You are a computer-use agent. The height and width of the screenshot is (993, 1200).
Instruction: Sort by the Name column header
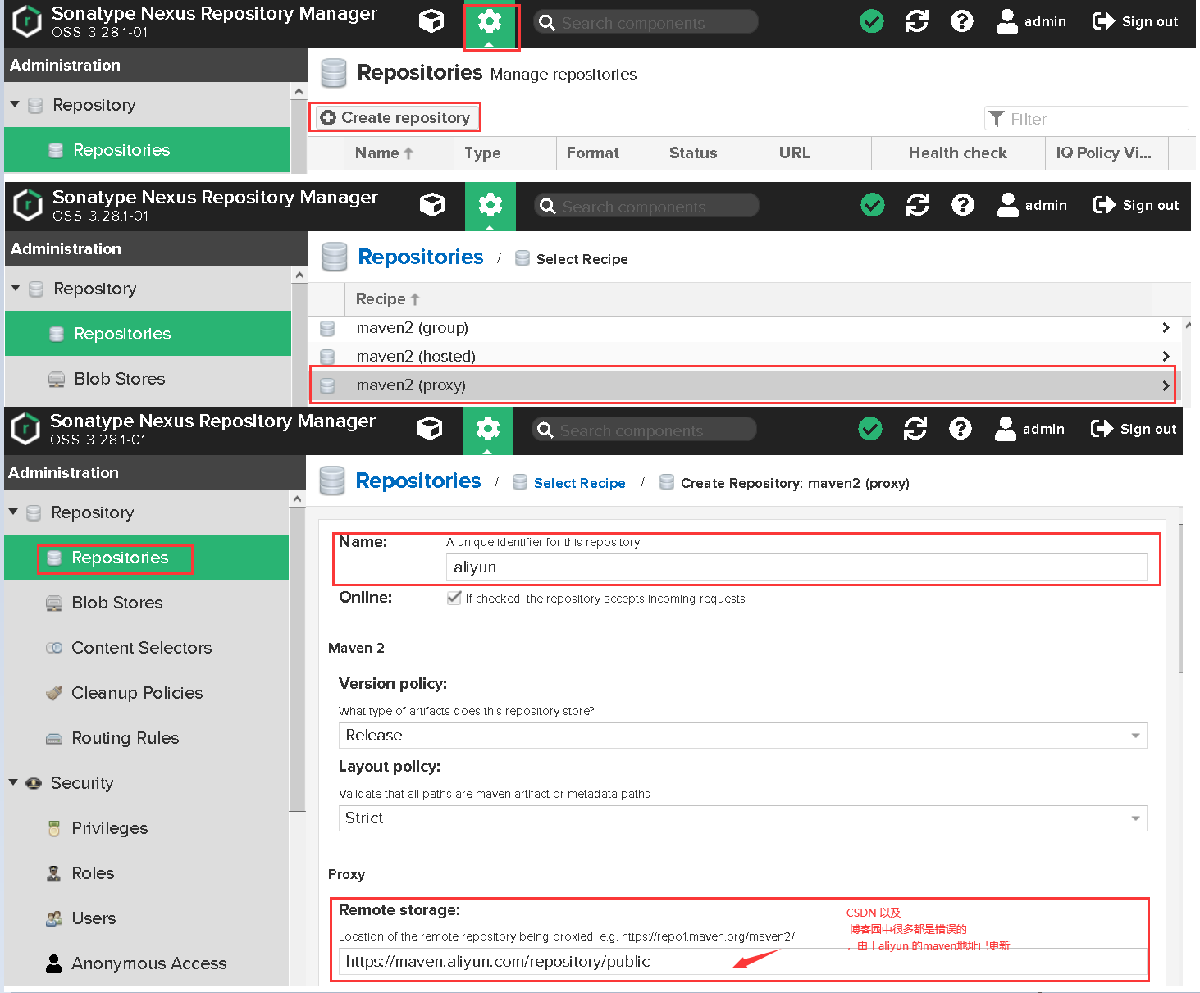click(x=399, y=153)
